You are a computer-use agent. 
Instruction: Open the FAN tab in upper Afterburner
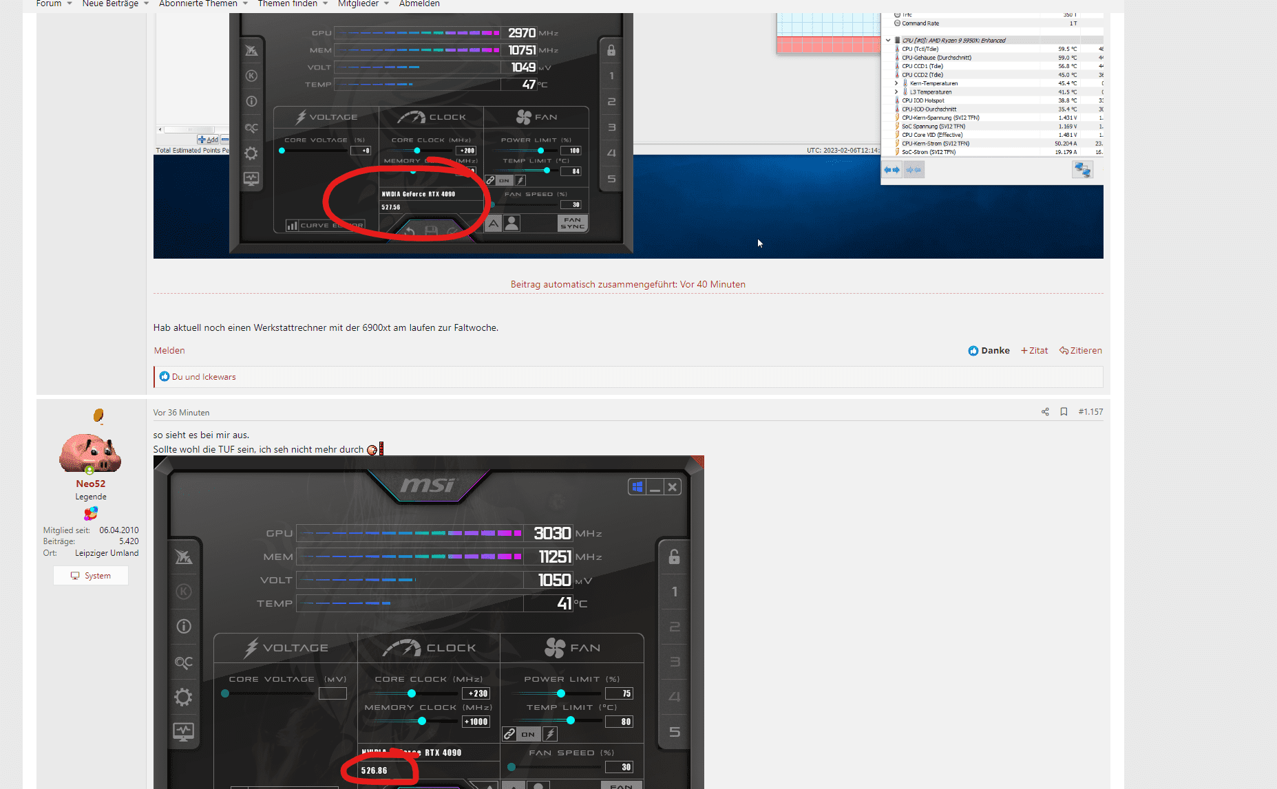coord(536,117)
